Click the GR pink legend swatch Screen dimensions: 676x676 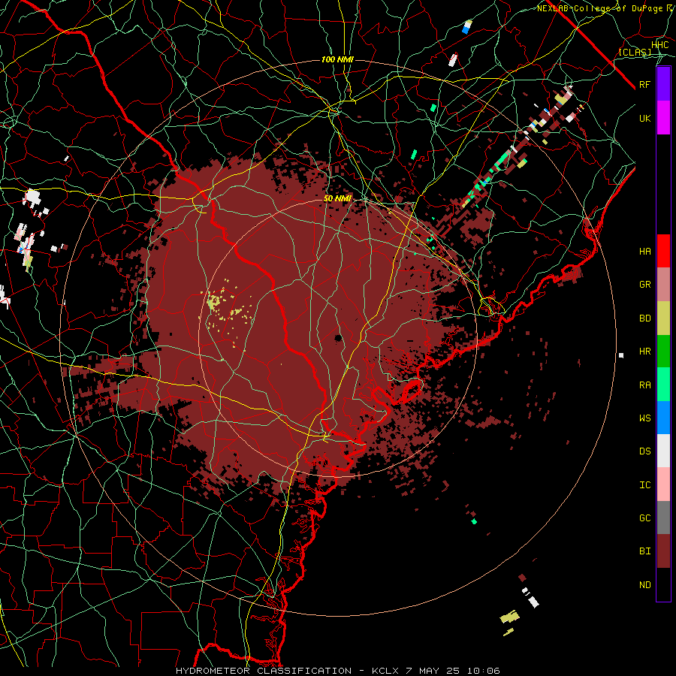pos(663,284)
